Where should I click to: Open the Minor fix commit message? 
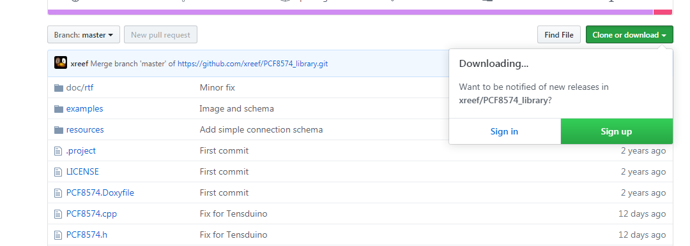pyautogui.click(x=217, y=87)
